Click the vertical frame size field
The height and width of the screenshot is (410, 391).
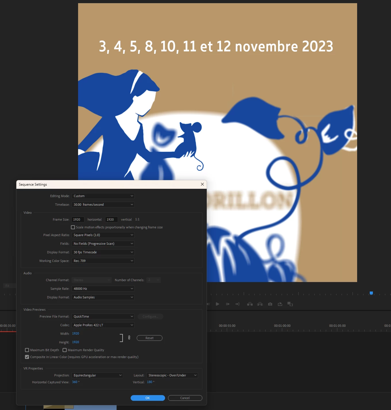pos(111,219)
